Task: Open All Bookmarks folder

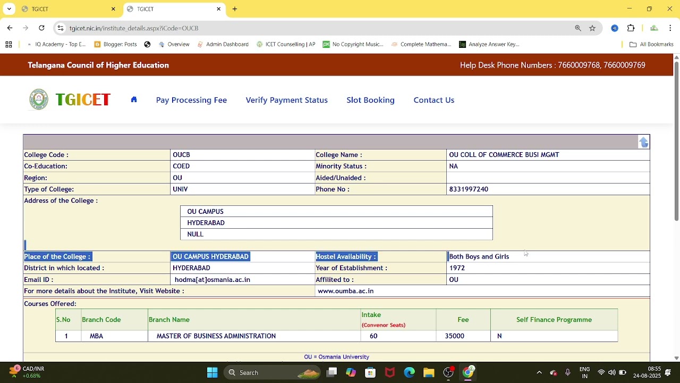Action: (651, 45)
